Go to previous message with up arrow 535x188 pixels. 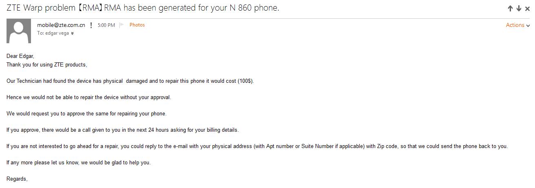510,9
